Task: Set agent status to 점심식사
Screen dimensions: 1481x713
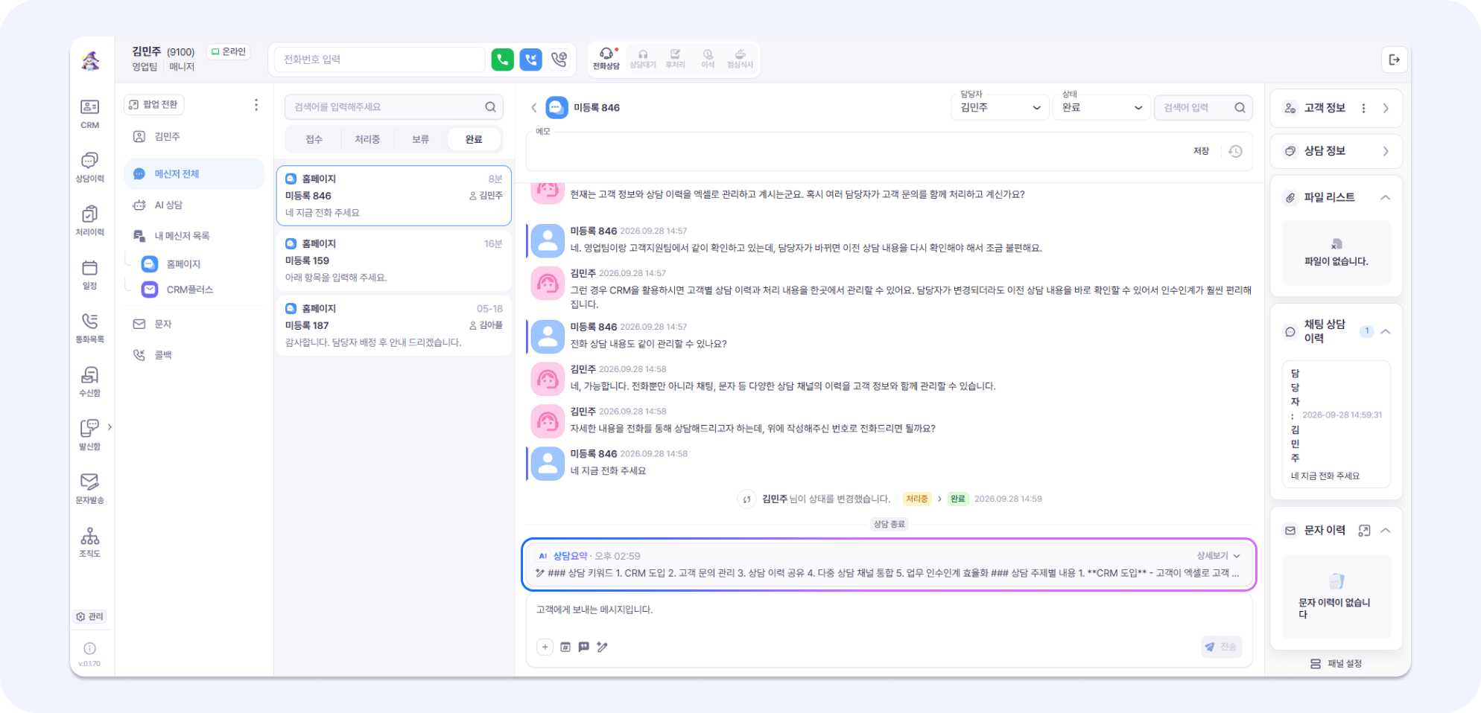Action: (x=740, y=59)
